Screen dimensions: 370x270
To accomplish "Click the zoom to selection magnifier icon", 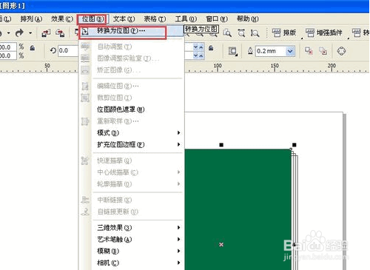I will tap(227, 33).
